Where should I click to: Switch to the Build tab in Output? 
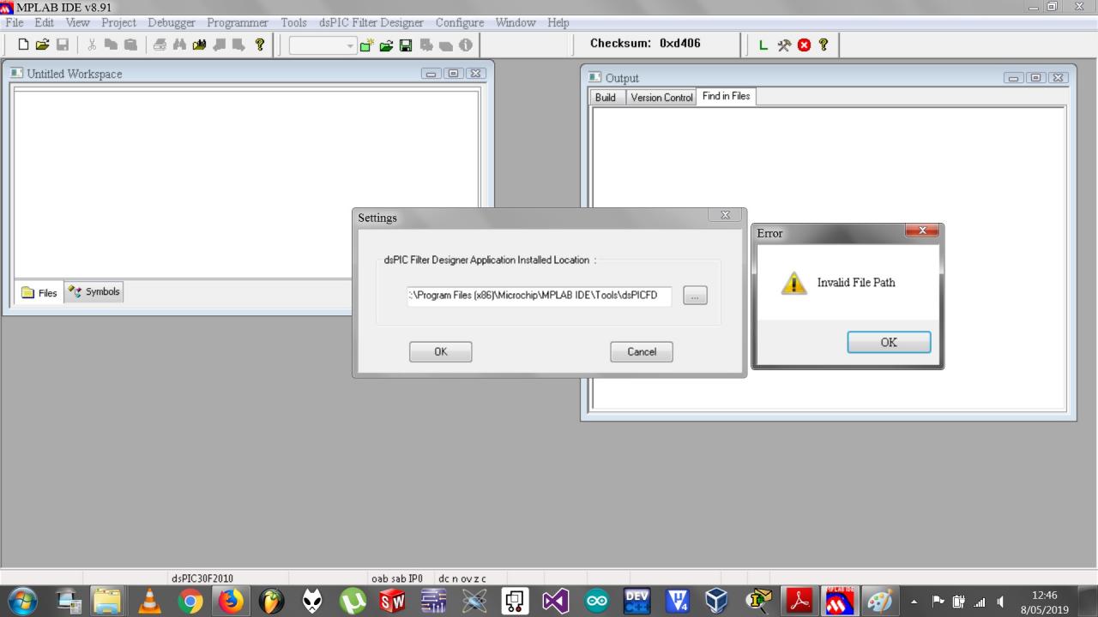click(x=606, y=98)
